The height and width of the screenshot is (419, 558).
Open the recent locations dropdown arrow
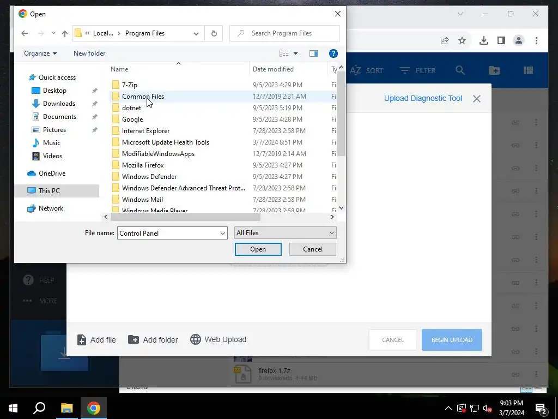[53, 33]
